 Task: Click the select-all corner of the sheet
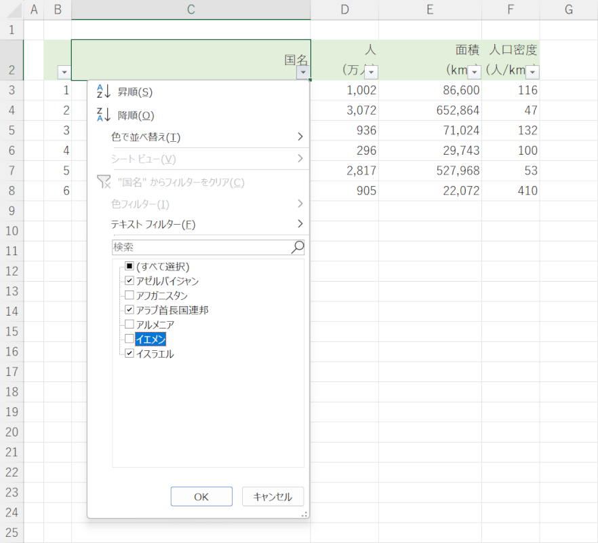pyautogui.click(x=12, y=10)
